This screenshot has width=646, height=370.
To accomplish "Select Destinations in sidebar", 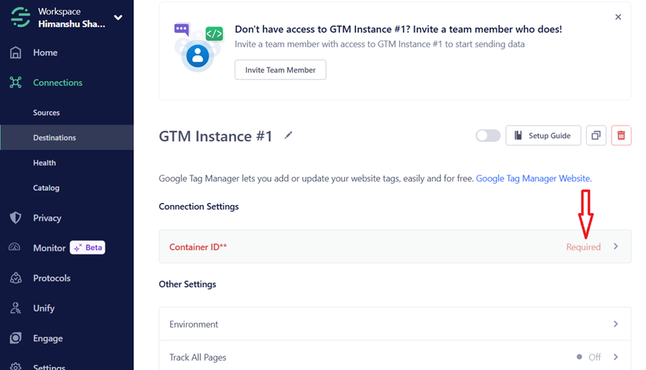I will [x=67, y=138].
